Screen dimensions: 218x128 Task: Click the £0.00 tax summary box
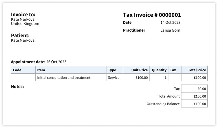point(194,89)
